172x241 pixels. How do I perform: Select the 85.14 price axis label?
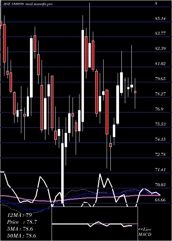tap(160, 19)
